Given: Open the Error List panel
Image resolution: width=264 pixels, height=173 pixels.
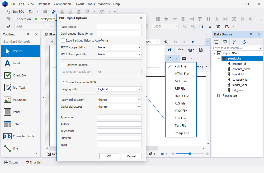Looking at the screenshot, I should coord(34,162).
